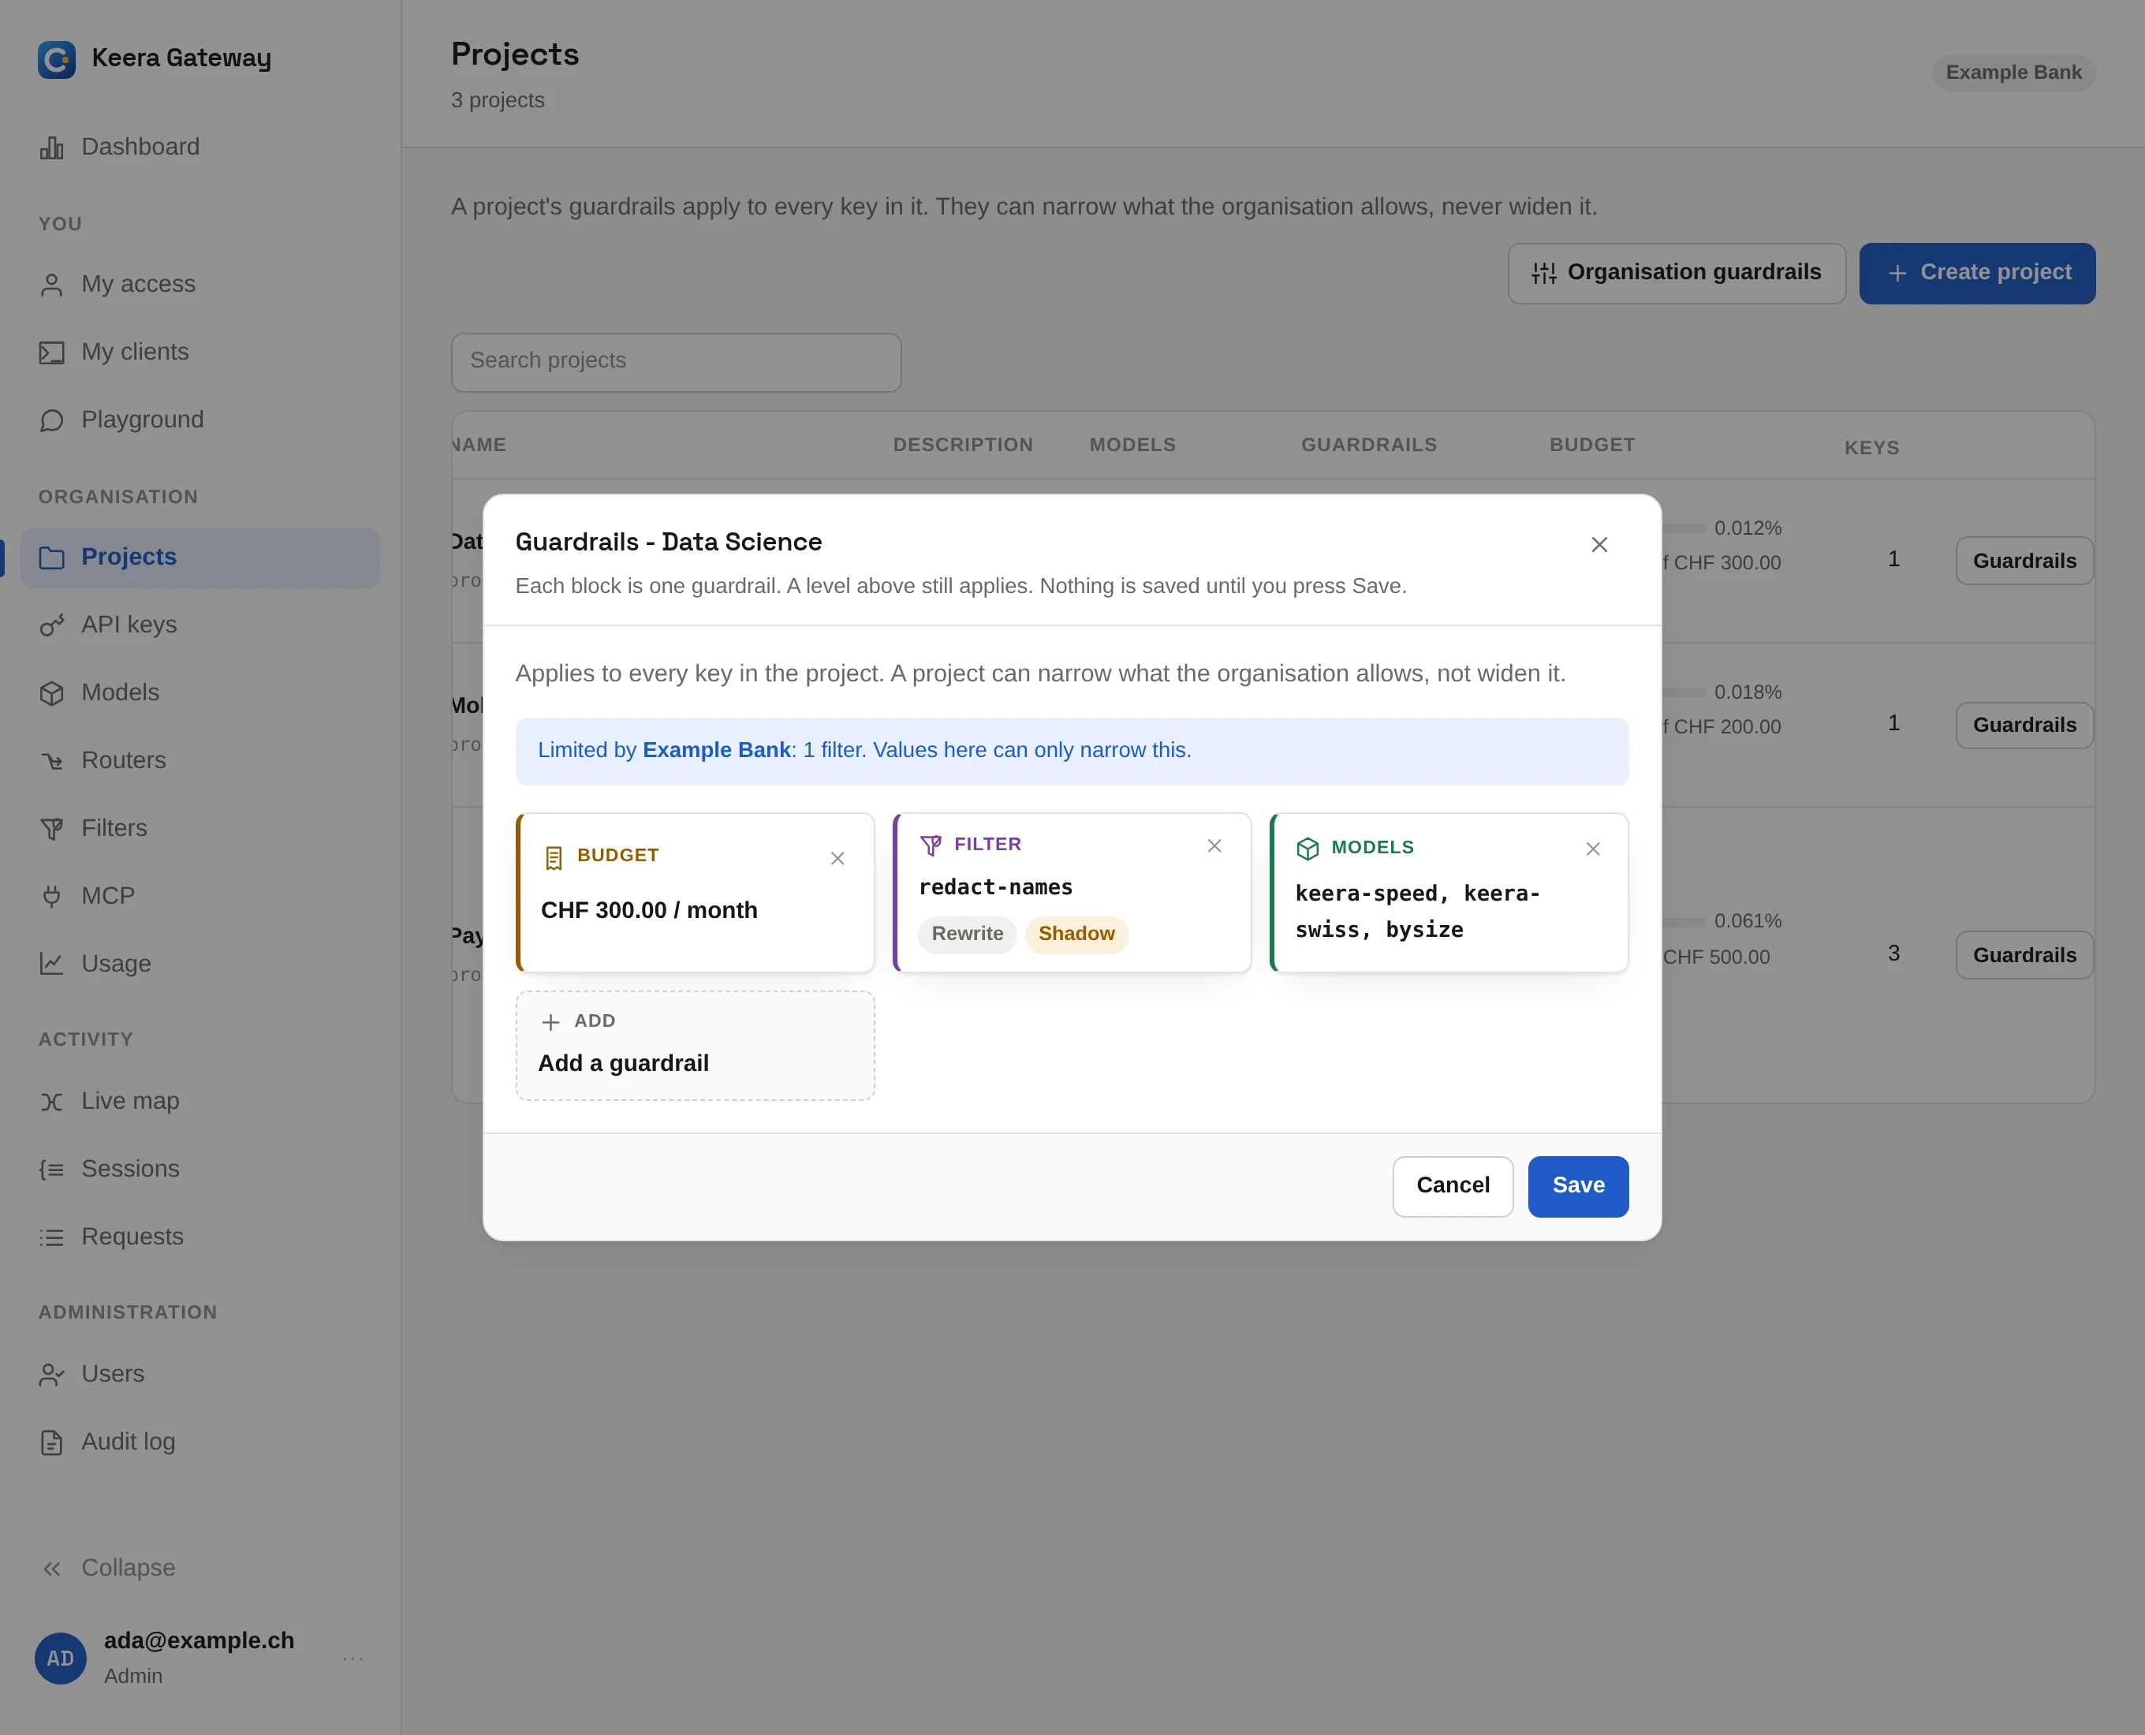
Task: Remove the Budget guardrail block
Action: [837, 859]
